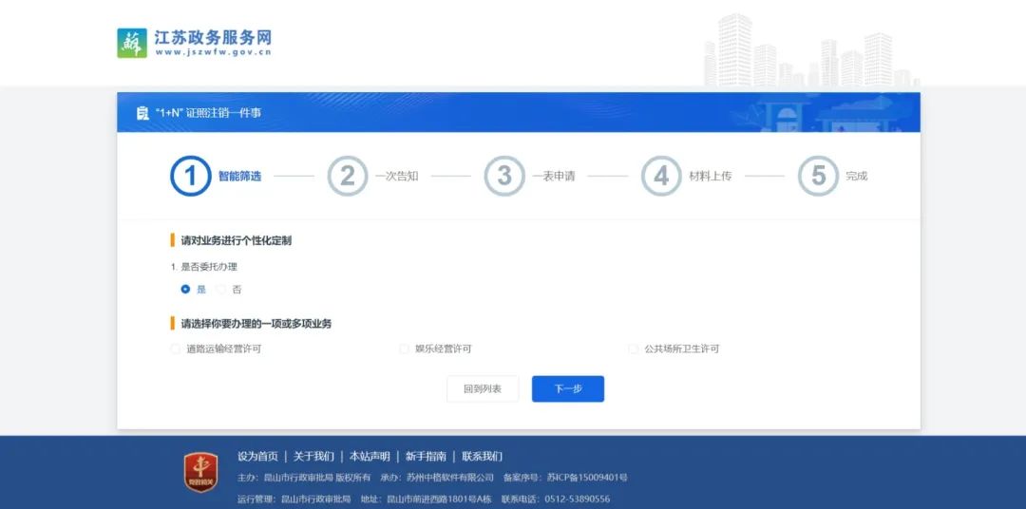Screen dimensions: 1026x509
Task: Open the 设为首页 footer link
Action: [x=257, y=456]
